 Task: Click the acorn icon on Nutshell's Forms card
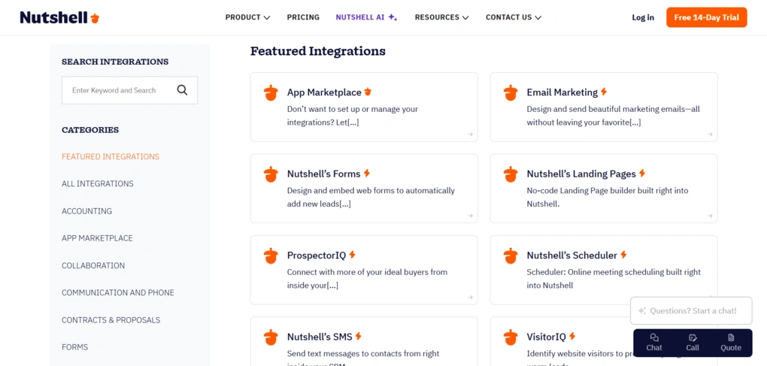(271, 174)
